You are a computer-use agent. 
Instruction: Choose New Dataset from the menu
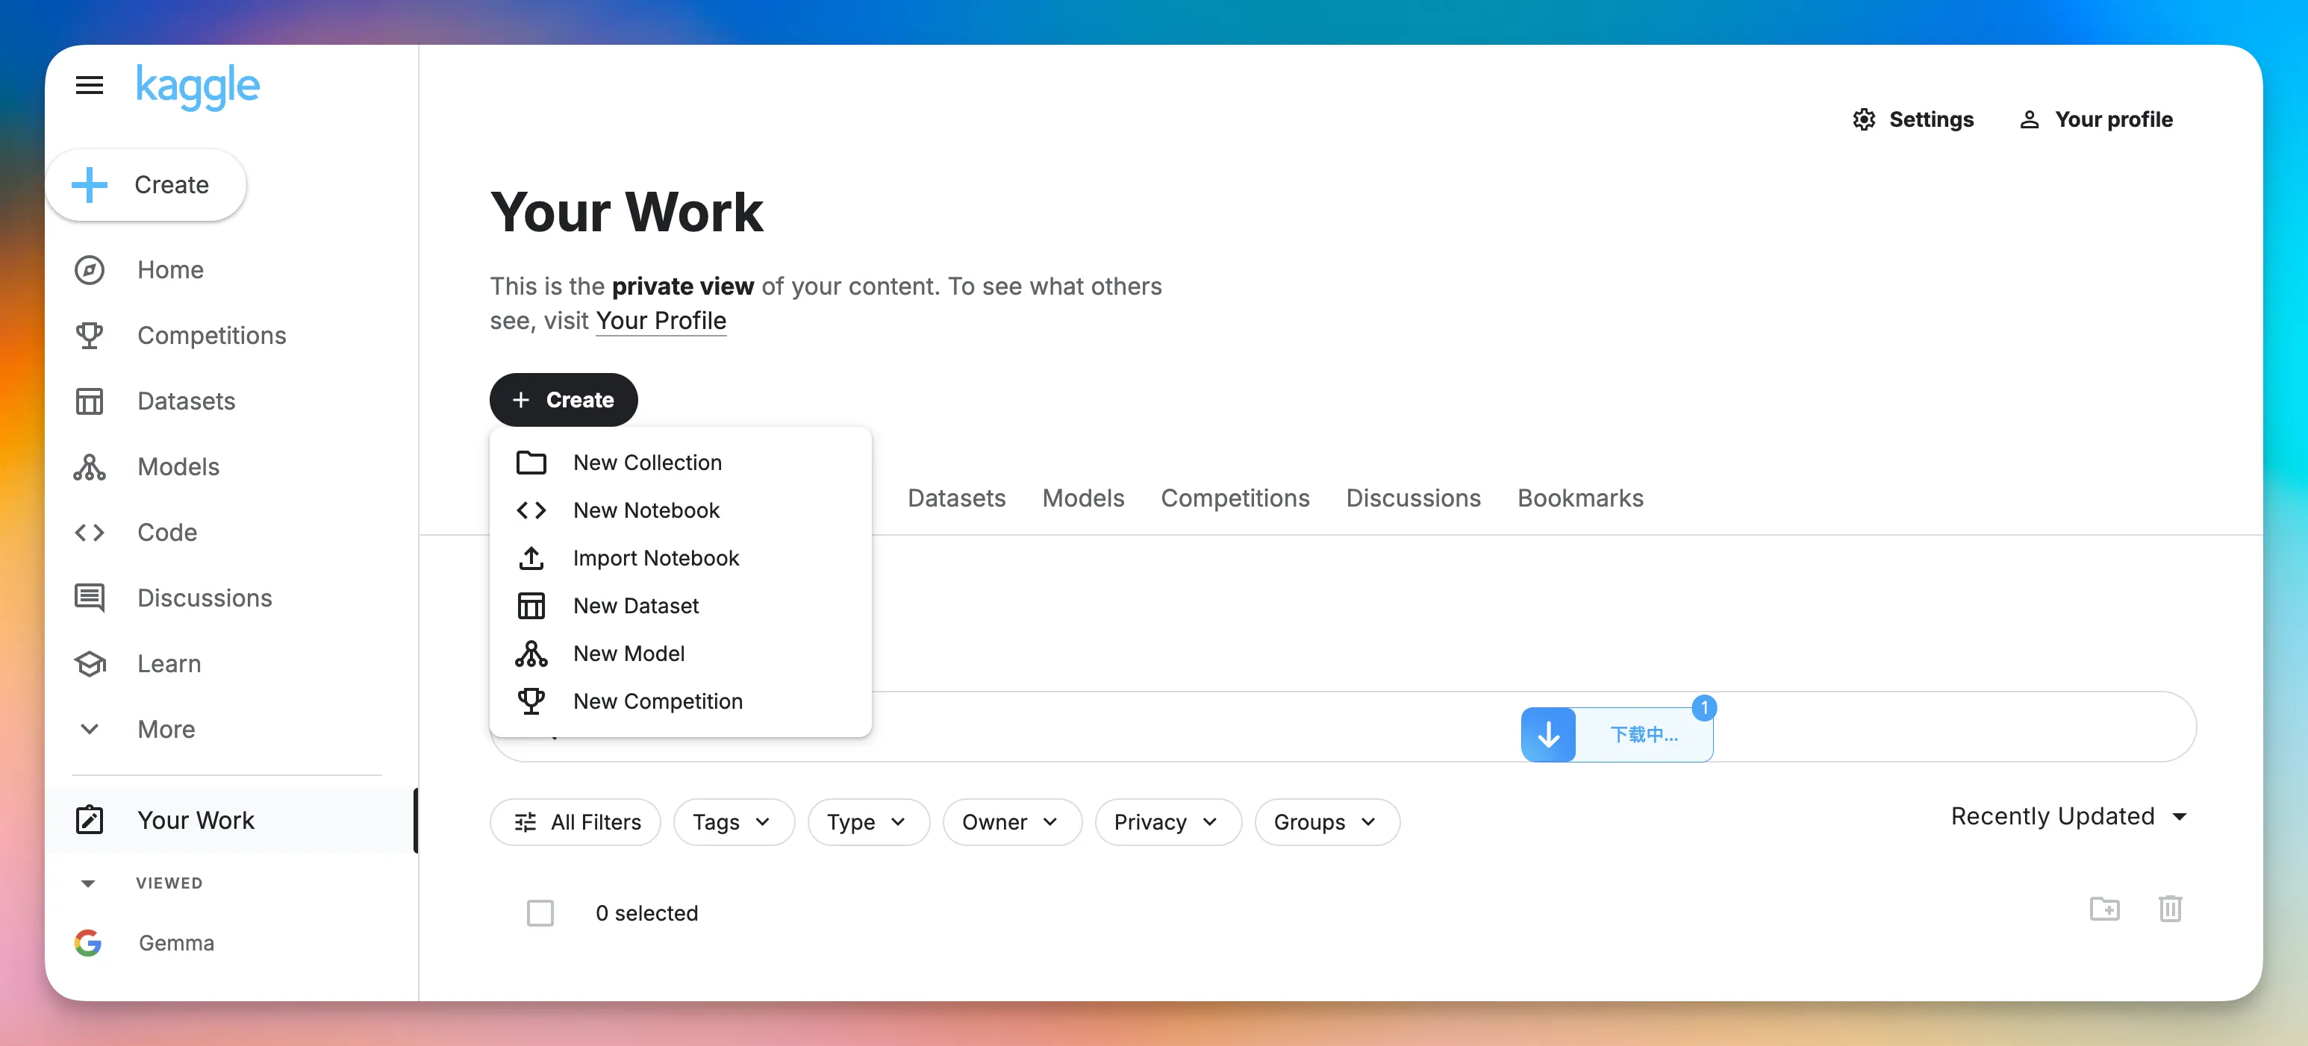click(x=636, y=605)
